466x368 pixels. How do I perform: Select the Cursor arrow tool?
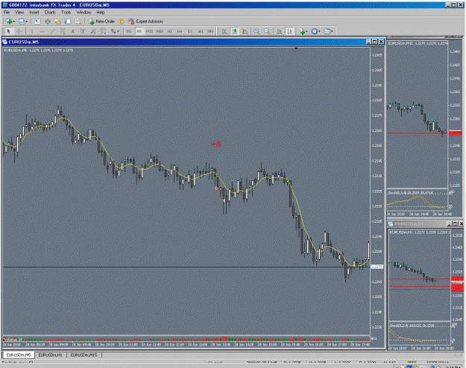click(9, 31)
